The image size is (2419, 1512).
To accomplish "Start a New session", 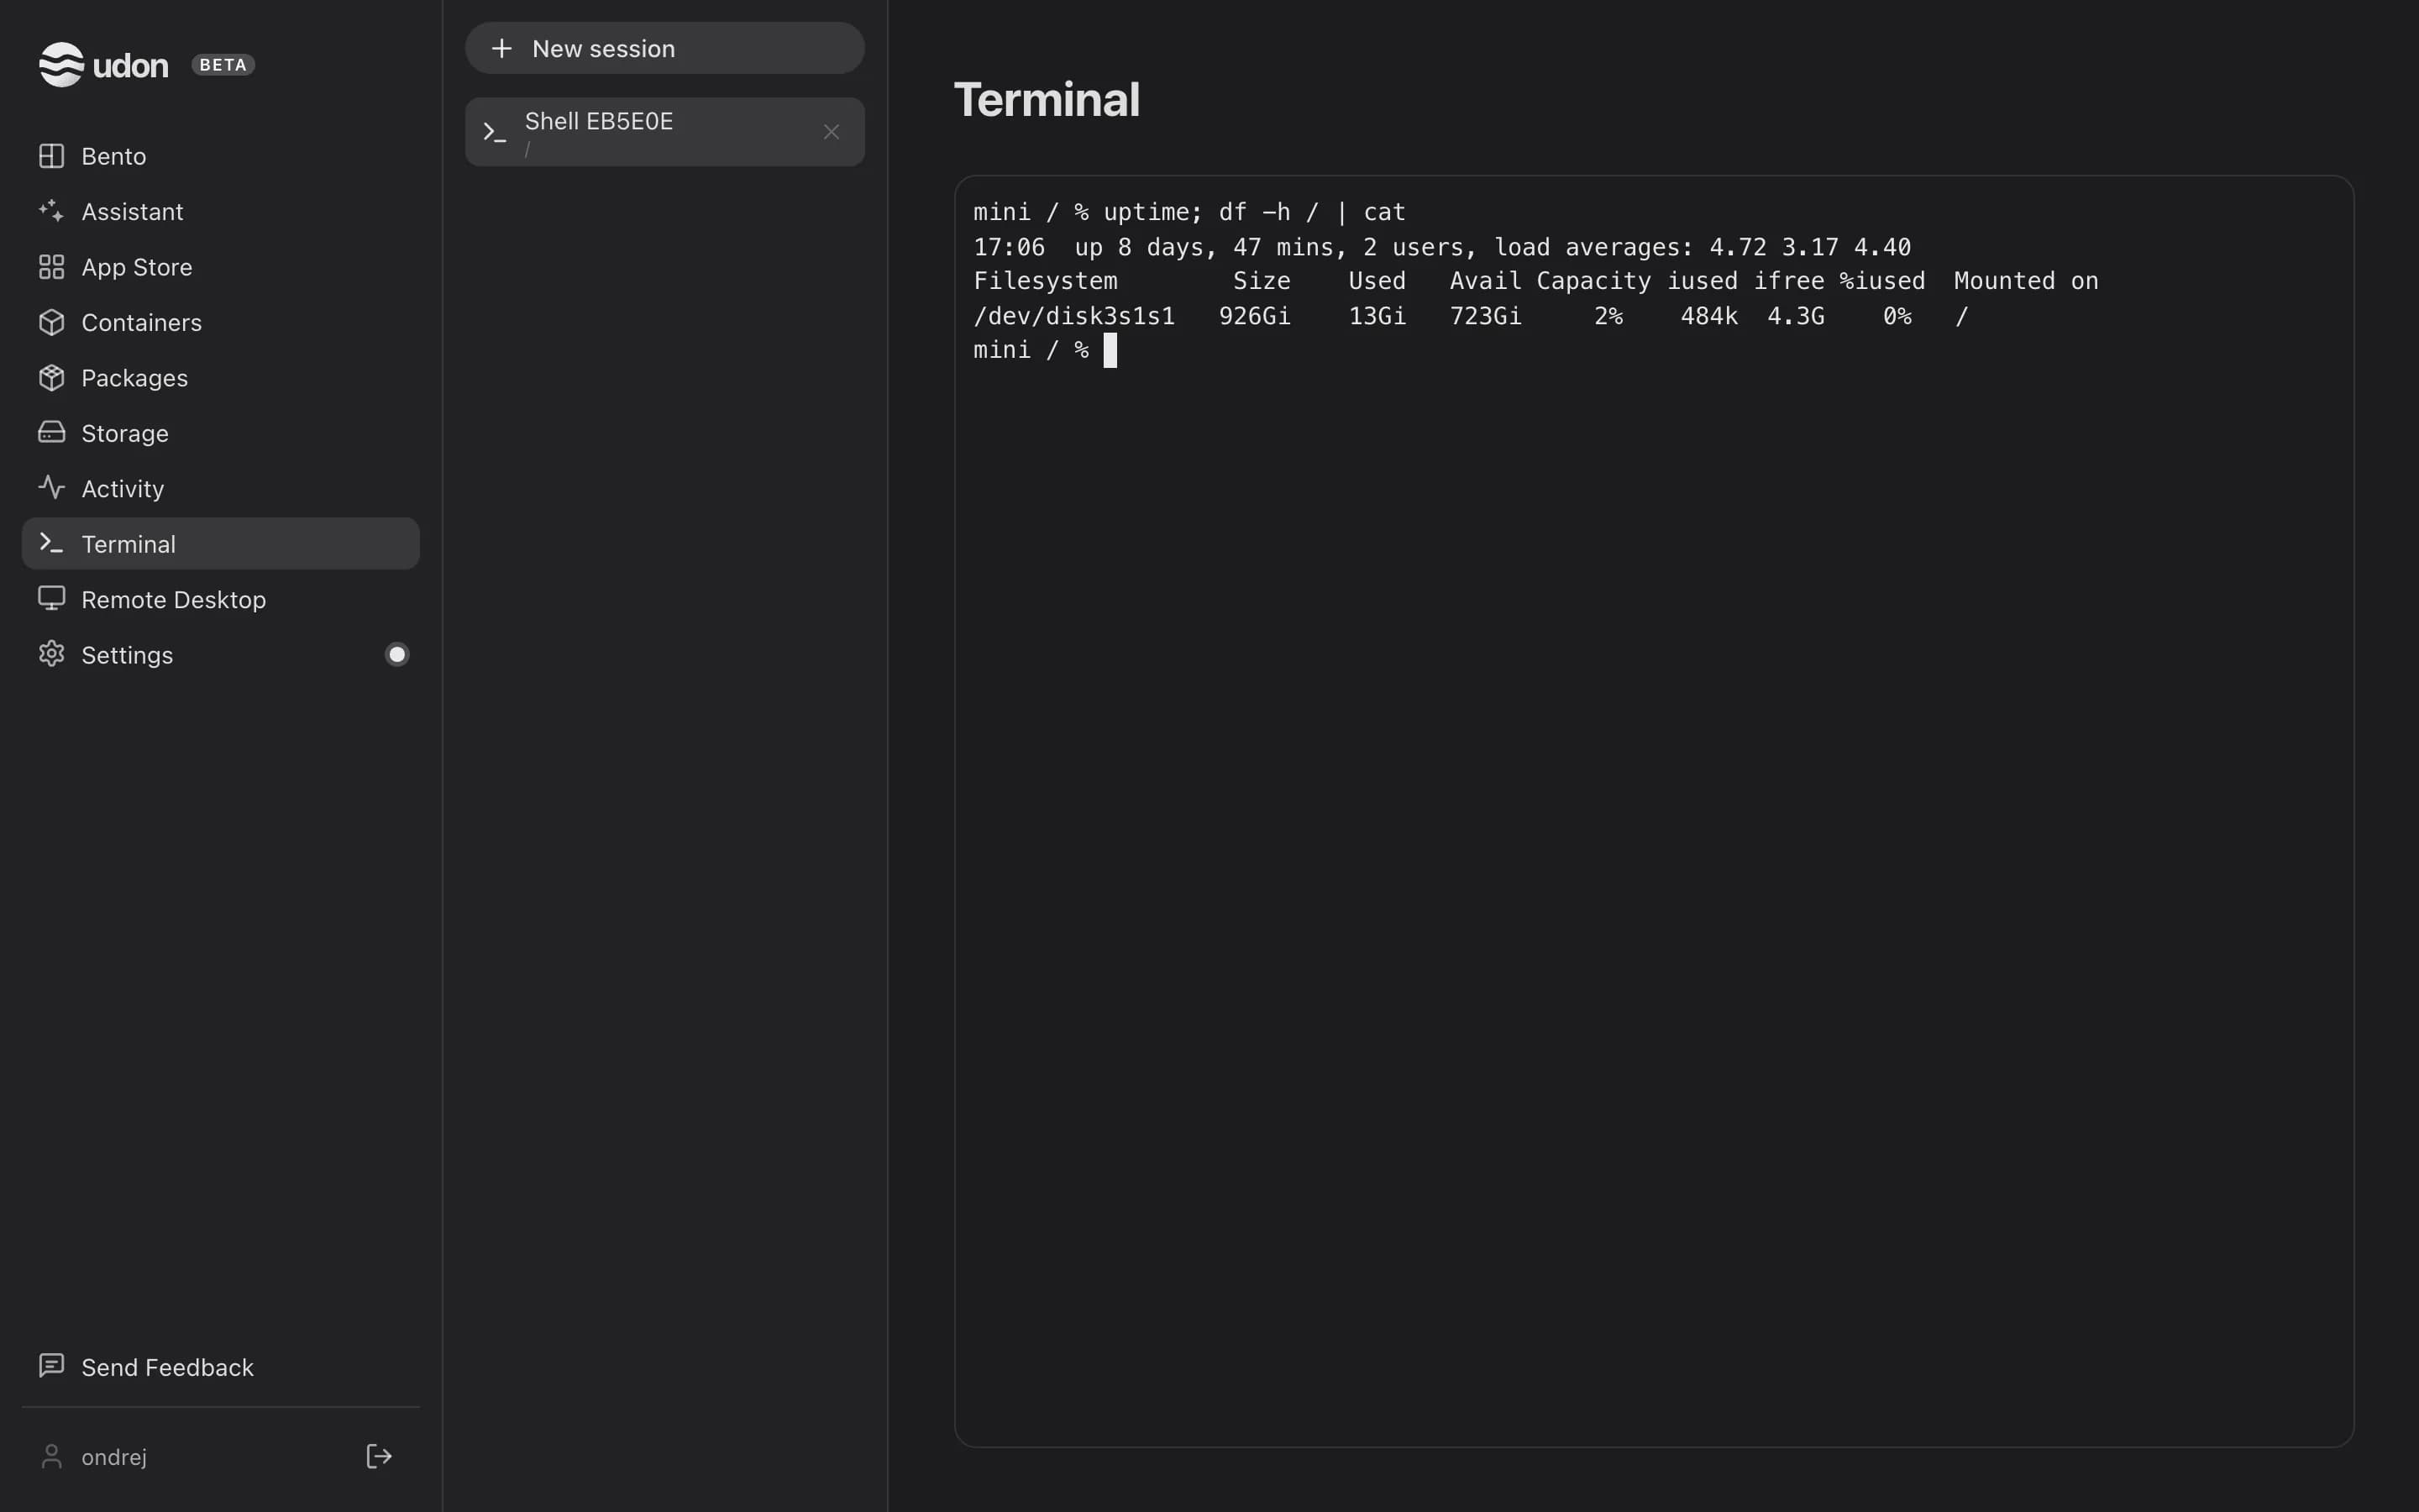I will 664,48.
